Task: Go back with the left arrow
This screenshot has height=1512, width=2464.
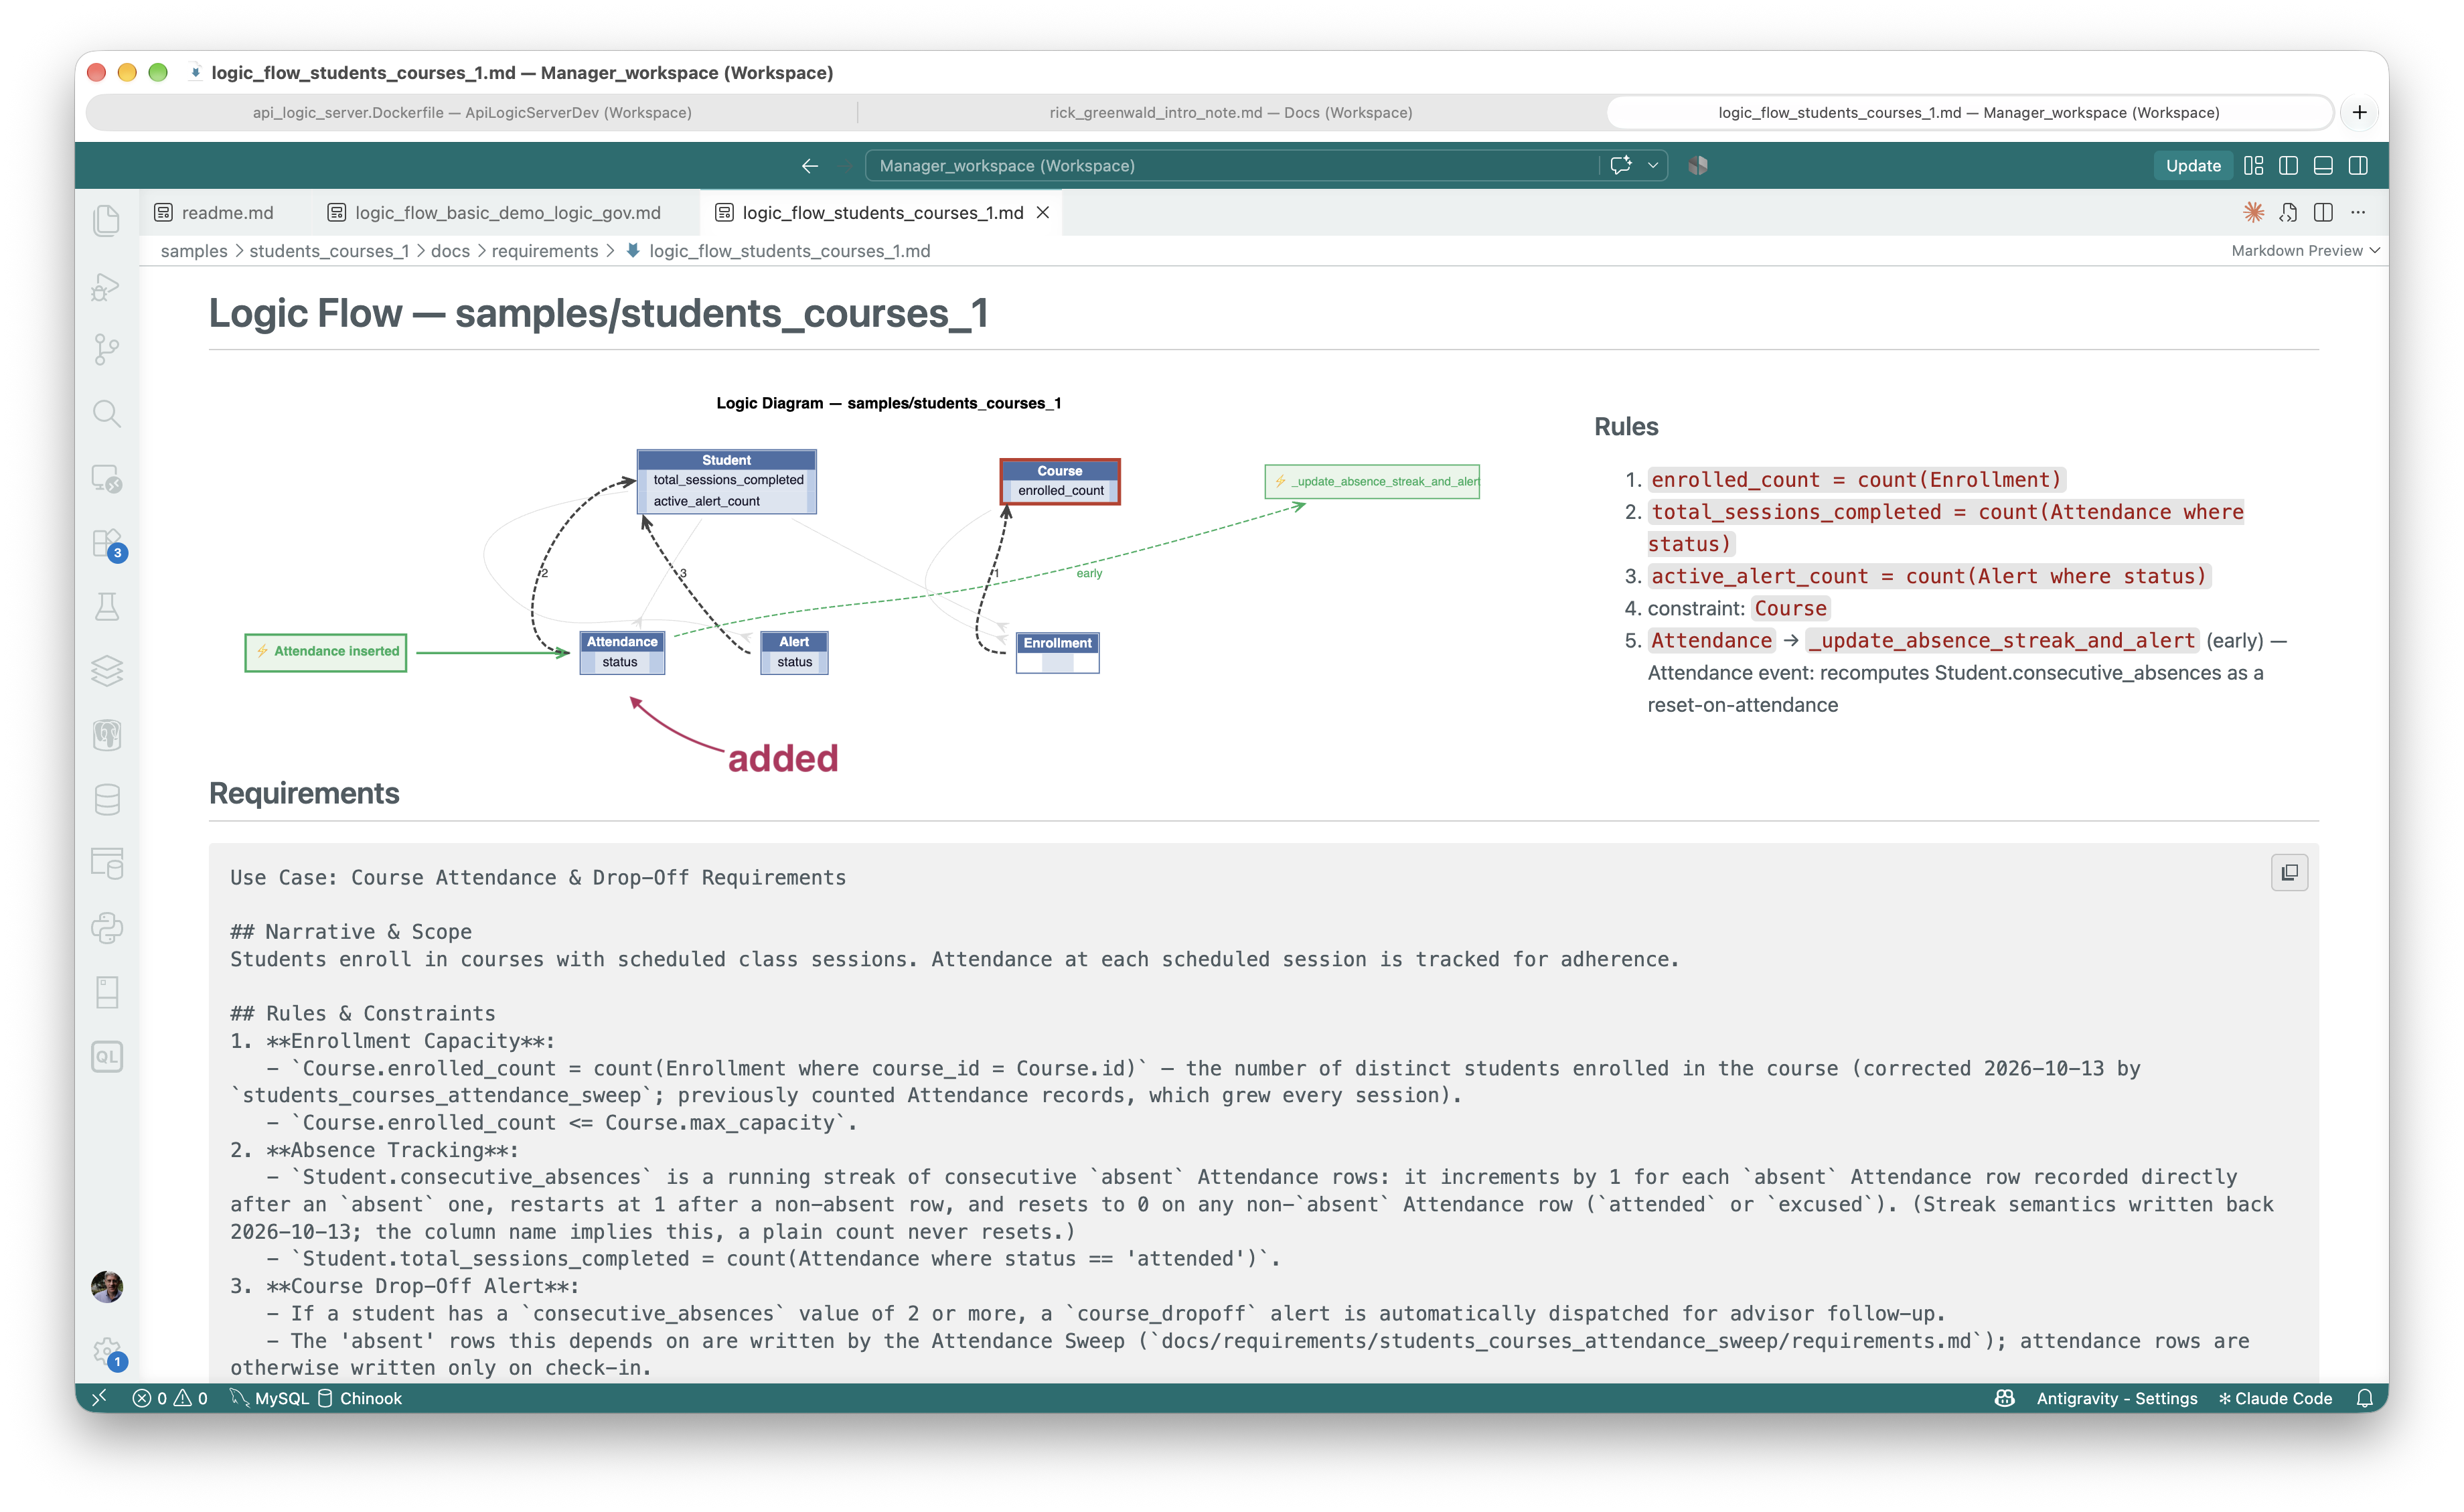Action: tap(809, 166)
